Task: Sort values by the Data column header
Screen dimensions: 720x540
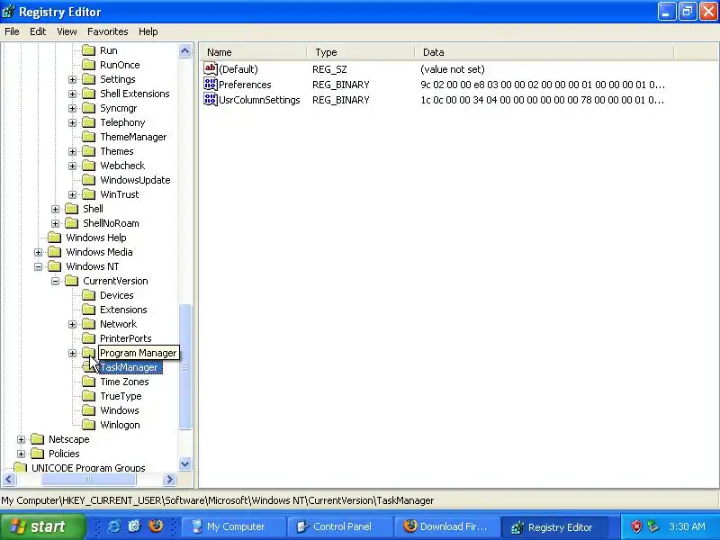Action: tap(544, 52)
